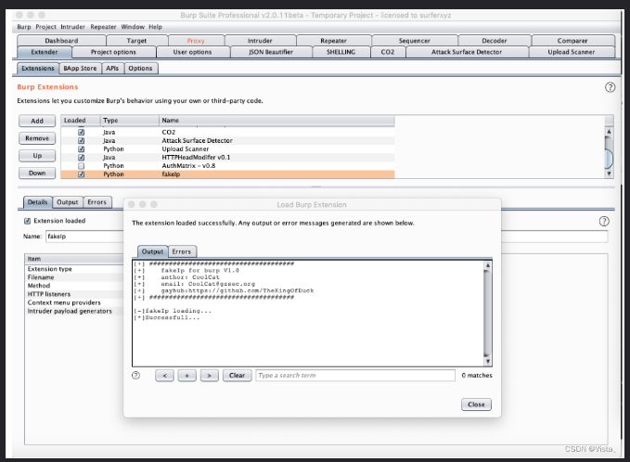Switch to the Repeater tool tab
The height and width of the screenshot is (462, 630).
point(333,41)
